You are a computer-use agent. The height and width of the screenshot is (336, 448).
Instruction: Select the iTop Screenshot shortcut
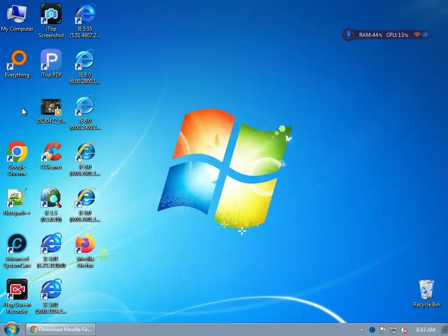pos(51,21)
